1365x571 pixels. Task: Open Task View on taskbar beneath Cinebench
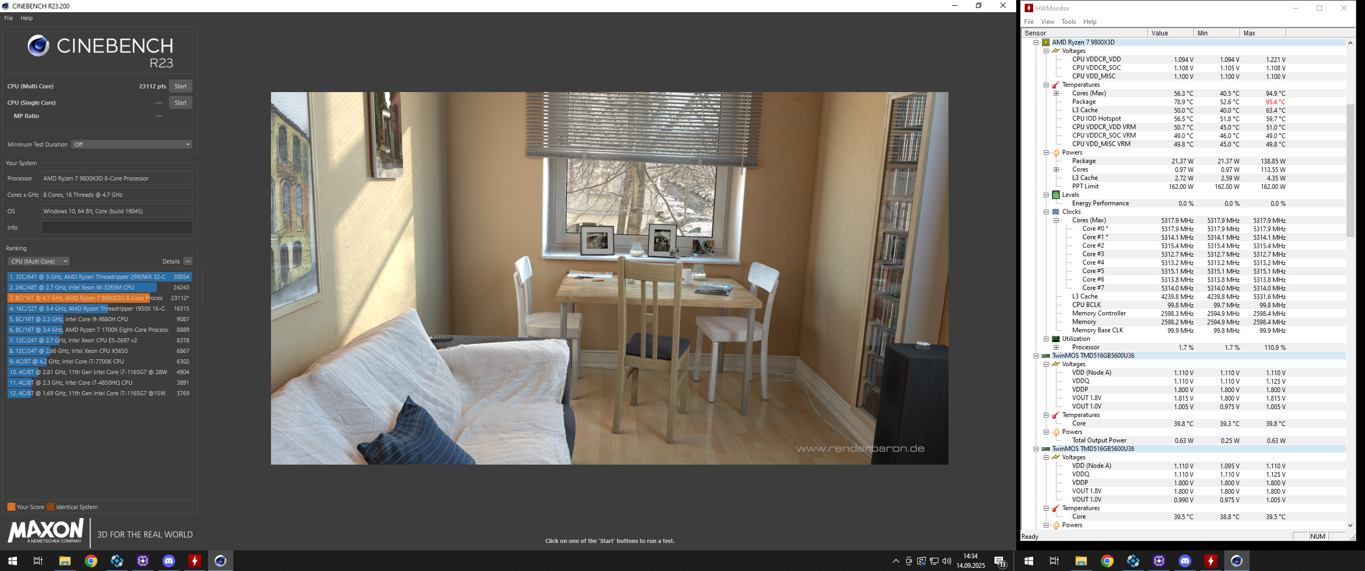click(38, 561)
